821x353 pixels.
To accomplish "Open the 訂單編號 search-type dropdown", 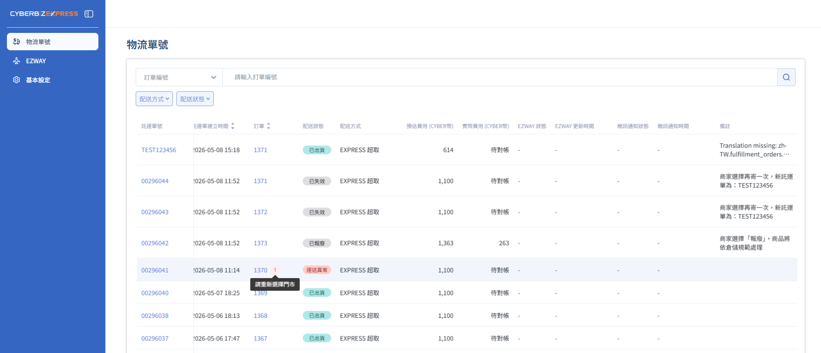I will tap(179, 77).
